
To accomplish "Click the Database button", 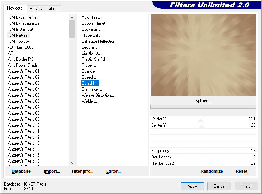I will (x=21, y=171).
